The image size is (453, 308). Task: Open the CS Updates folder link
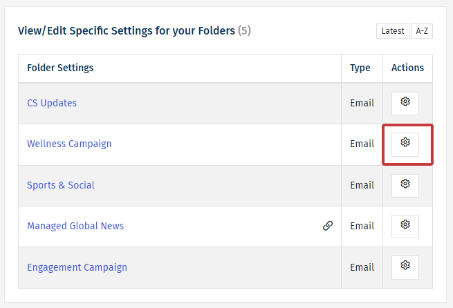click(x=52, y=103)
